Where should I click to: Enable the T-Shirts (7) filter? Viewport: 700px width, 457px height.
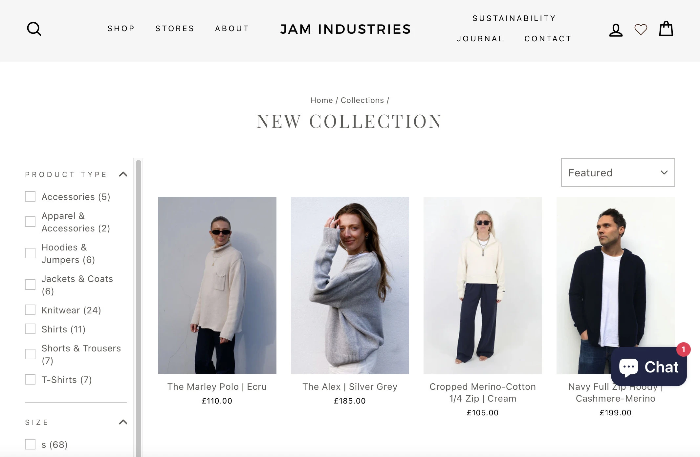(30, 379)
